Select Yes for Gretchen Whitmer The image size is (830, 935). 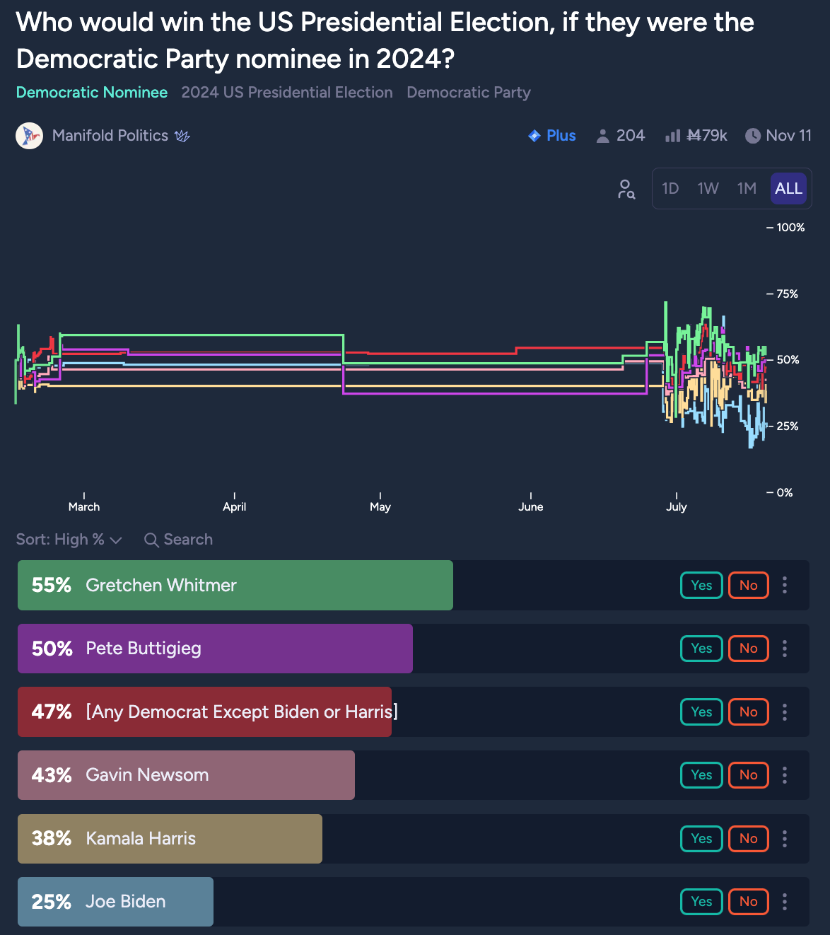click(701, 585)
